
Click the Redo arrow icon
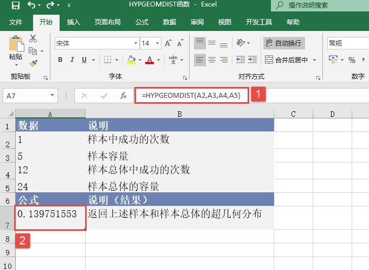pyautogui.click(x=50, y=5)
